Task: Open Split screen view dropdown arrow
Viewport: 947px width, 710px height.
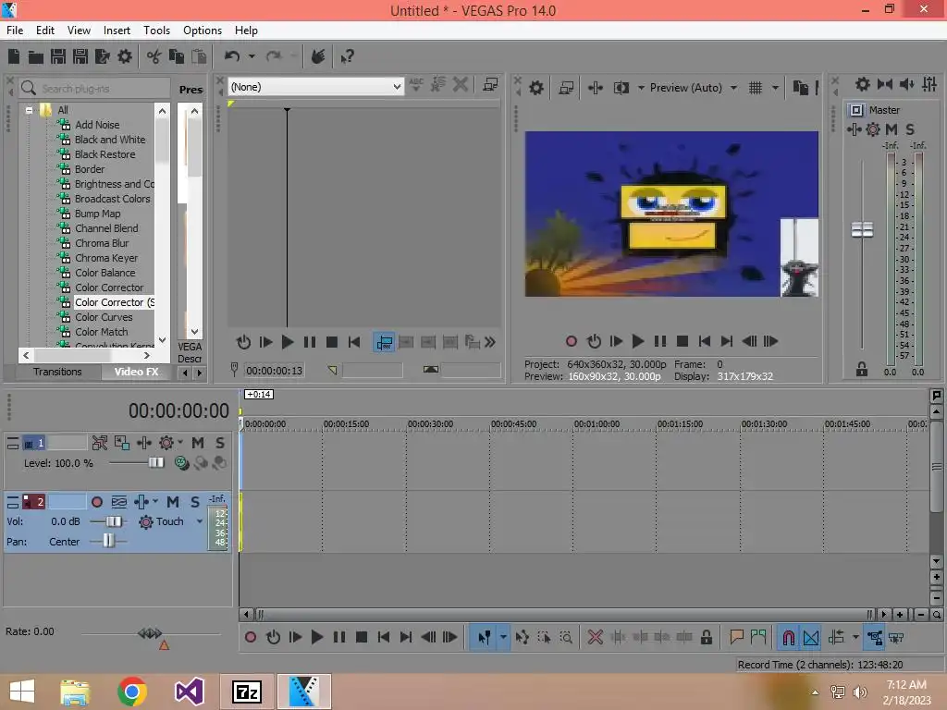Action: click(641, 88)
